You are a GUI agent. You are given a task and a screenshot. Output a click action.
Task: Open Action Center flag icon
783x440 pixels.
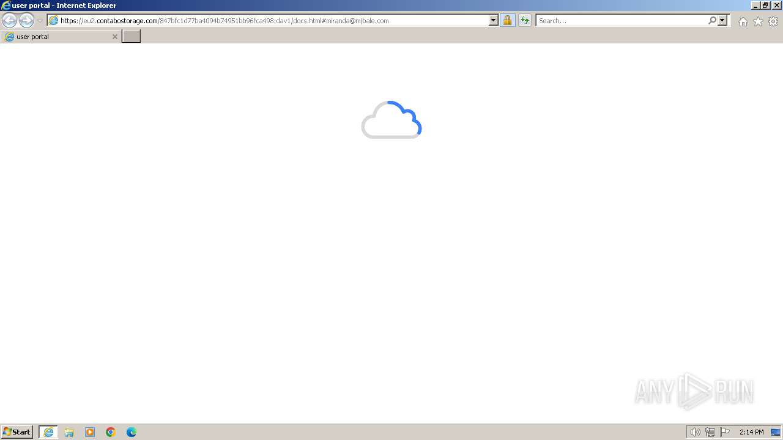tap(725, 432)
